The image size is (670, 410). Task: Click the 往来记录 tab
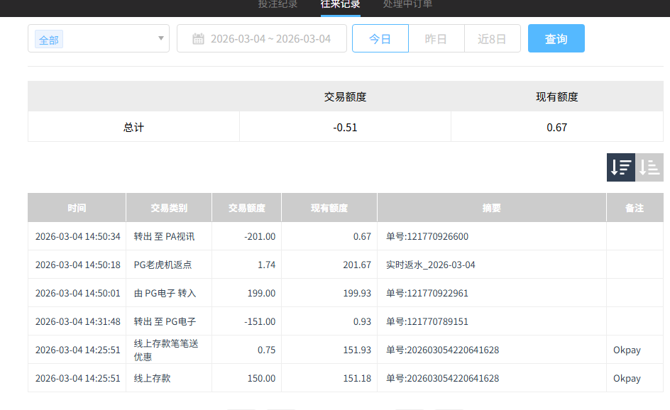coord(340,4)
